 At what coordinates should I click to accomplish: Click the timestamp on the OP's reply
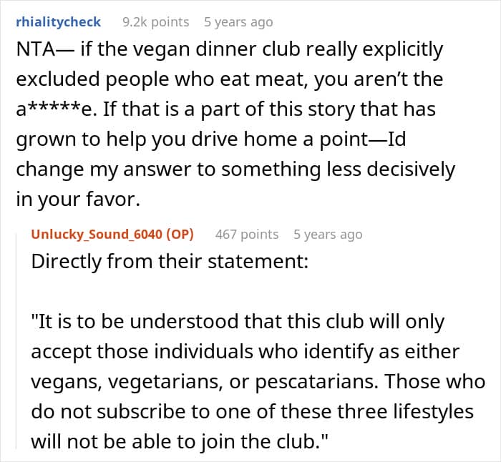[x=327, y=234]
